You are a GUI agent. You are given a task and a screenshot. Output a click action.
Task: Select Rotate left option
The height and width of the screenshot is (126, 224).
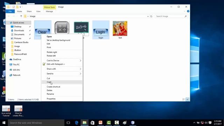tap(62, 56)
